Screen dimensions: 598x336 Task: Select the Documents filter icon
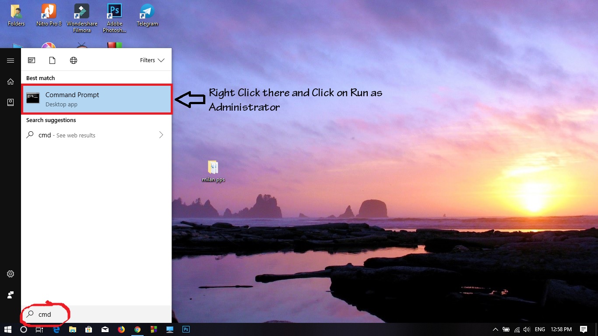click(x=52, y=60)
